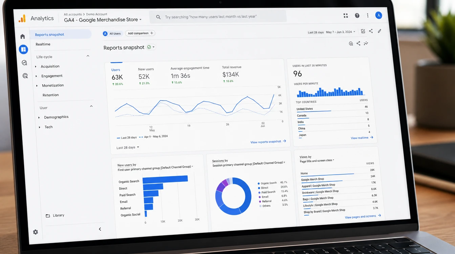
Task: Click the Canada country row
Action: click(333, 115)
